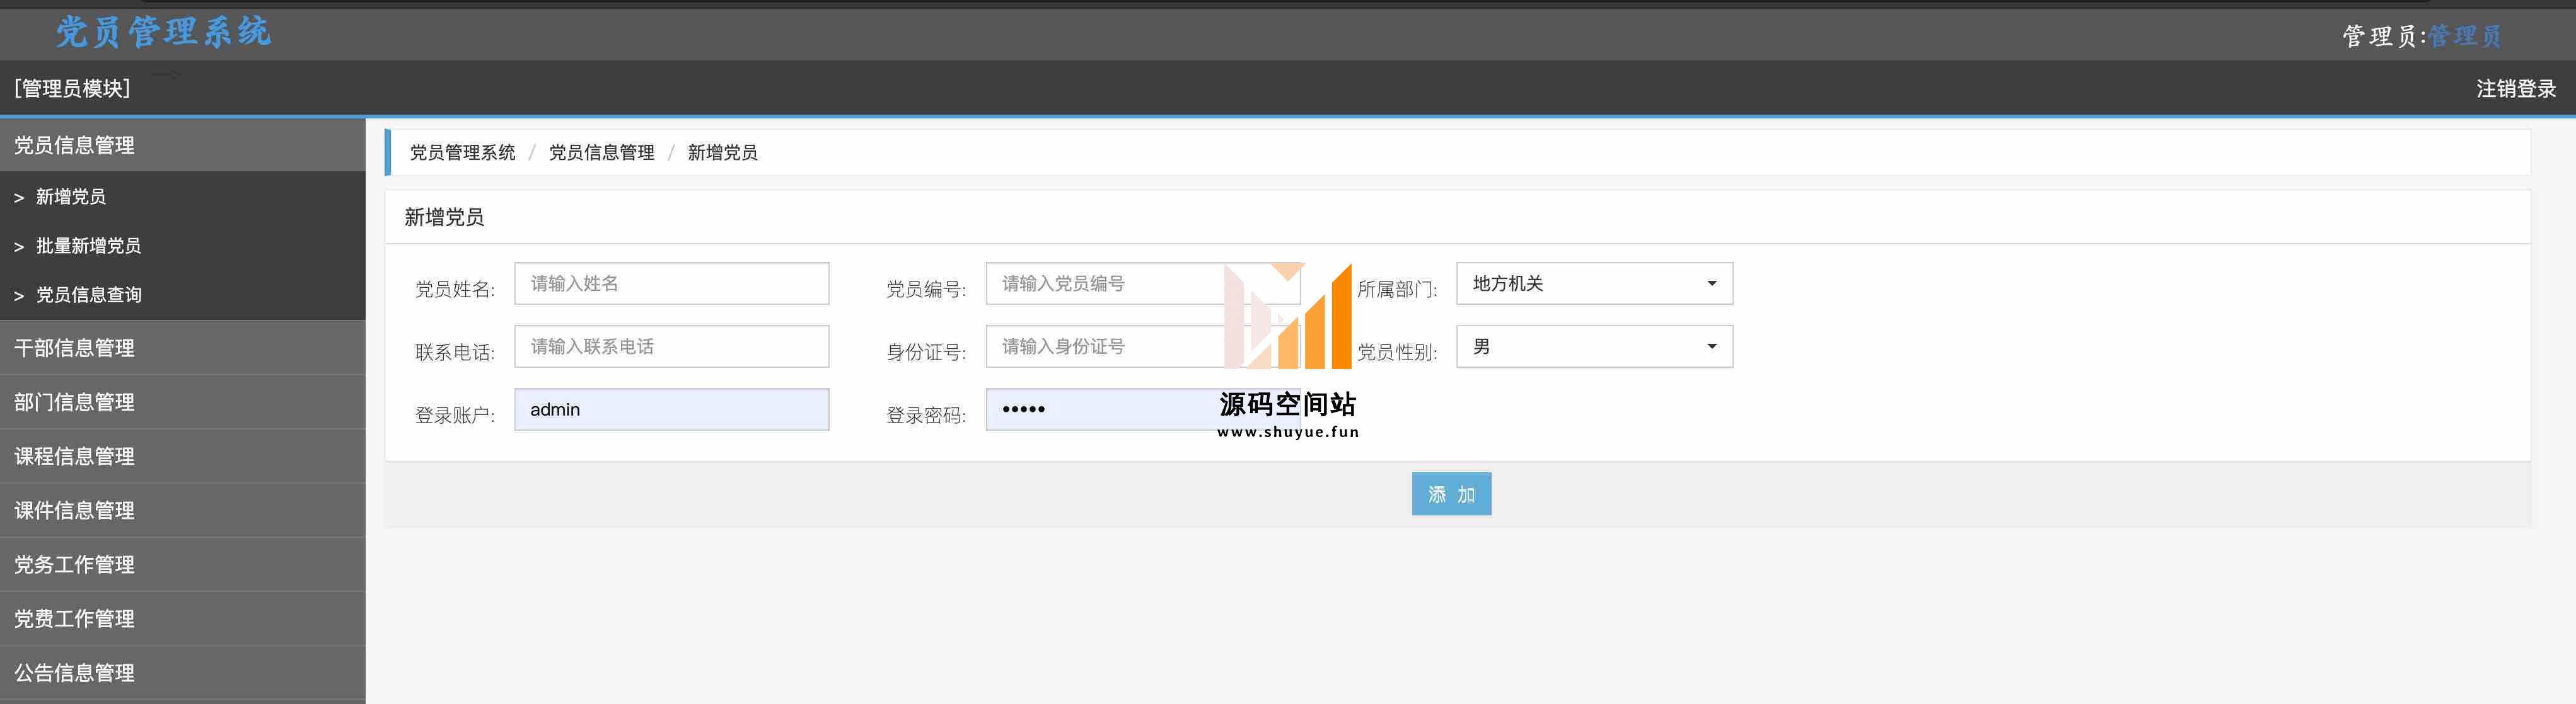Click the 党员信息管理 breadcrumb link

[x=601, y=152]
